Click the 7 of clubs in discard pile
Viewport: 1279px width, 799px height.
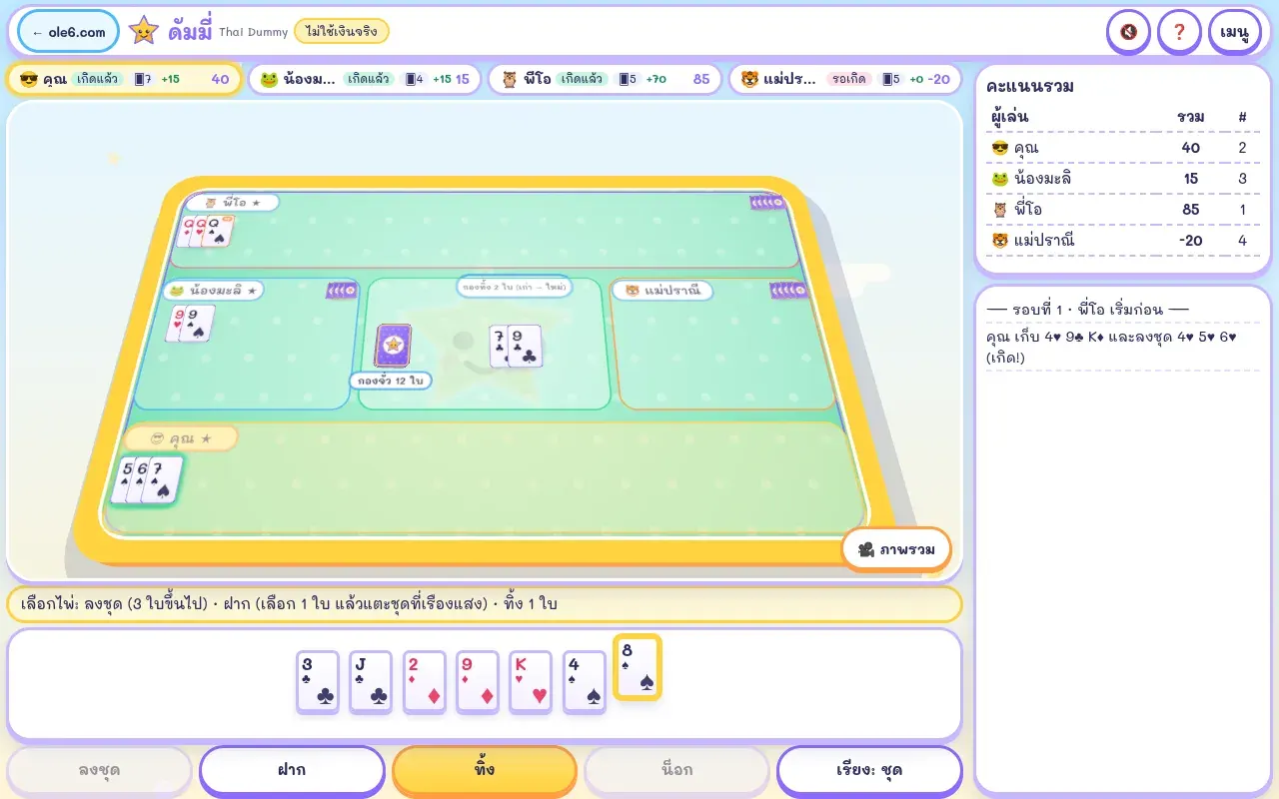click(x=500, y=346)
